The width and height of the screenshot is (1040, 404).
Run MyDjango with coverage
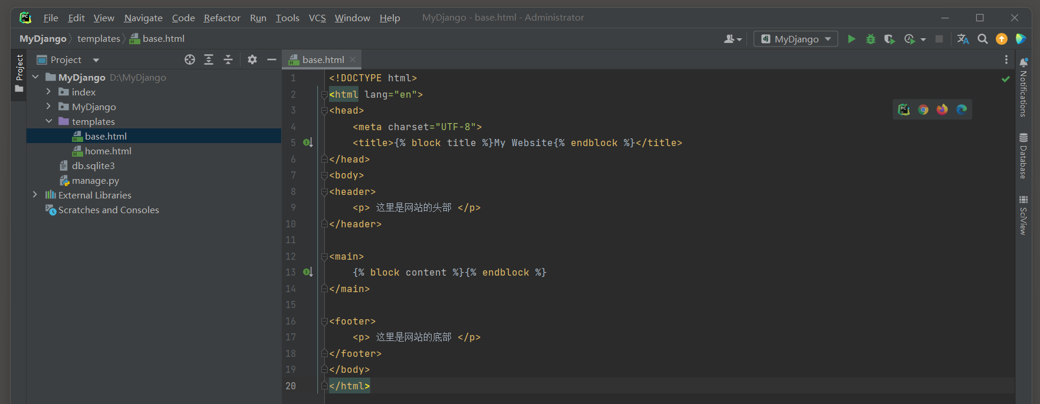click(890, 39)
